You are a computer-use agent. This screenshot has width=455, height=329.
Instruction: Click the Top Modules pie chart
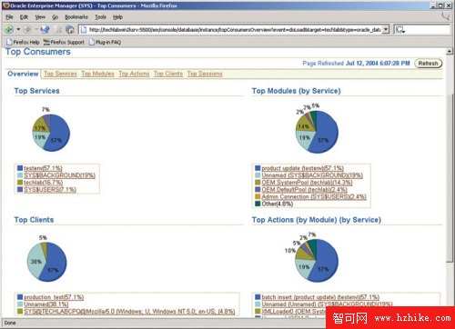(317, 132)
